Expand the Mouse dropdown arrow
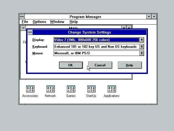Viewport: 174px width, 131px height. tap(142, 53)
